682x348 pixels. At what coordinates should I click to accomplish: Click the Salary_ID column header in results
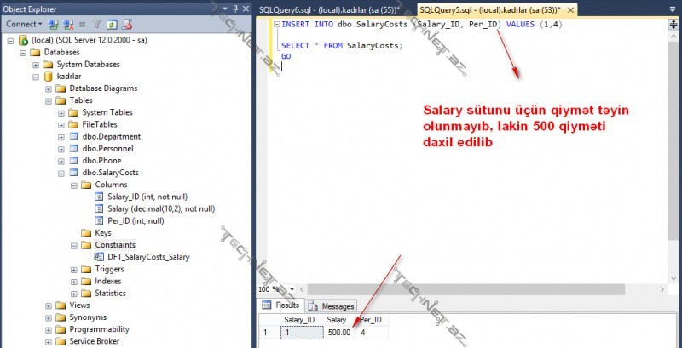pyautogui.click(x=299, y=320)
